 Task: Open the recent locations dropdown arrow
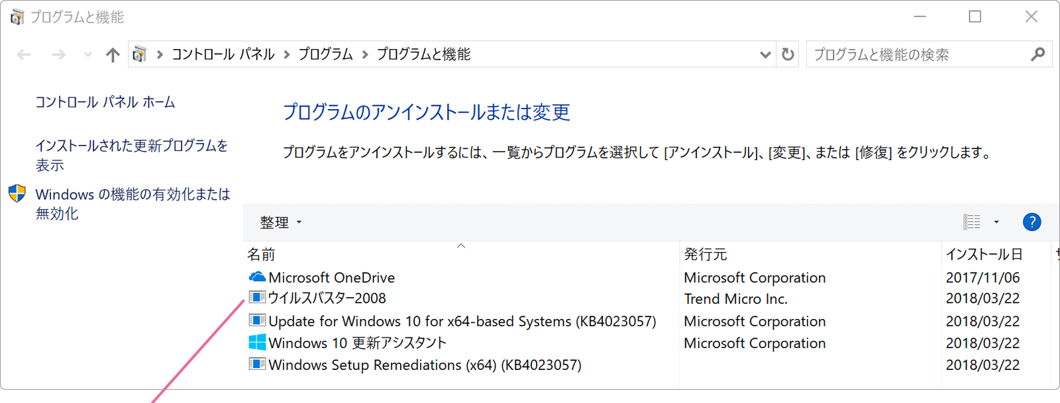[x=88, y=54]
